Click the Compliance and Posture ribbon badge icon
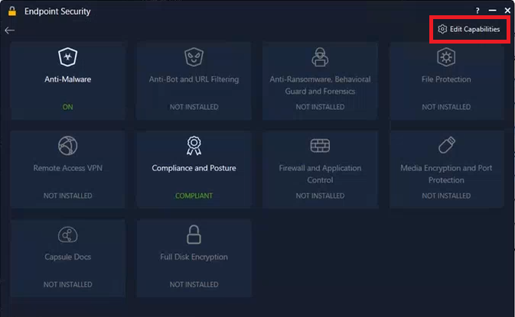This screenshot has width=515, height=317. [x=194, y=146]
